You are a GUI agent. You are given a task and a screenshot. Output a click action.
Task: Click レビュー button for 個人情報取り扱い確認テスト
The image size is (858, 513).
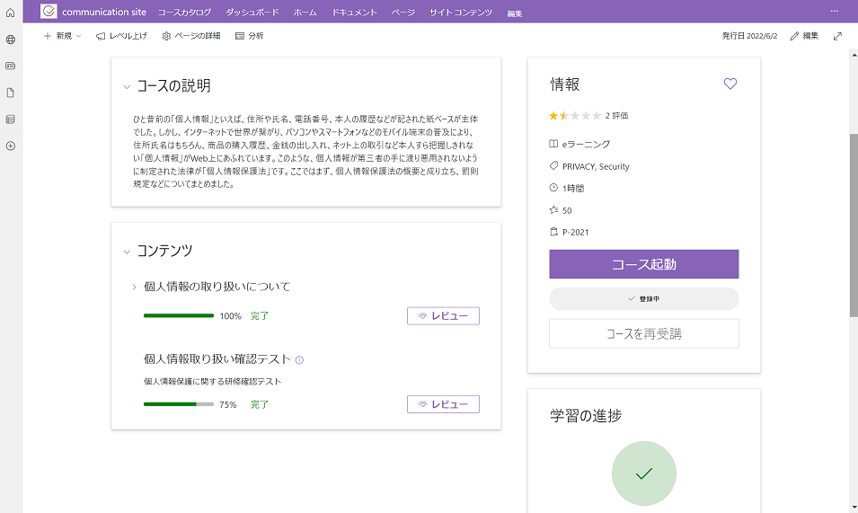tap(443, 404)
